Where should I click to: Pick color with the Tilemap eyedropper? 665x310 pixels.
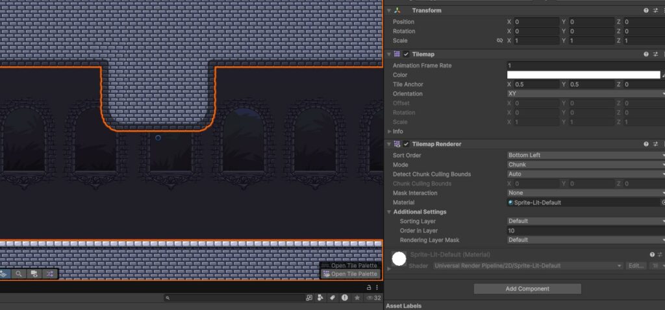[663, 75]
